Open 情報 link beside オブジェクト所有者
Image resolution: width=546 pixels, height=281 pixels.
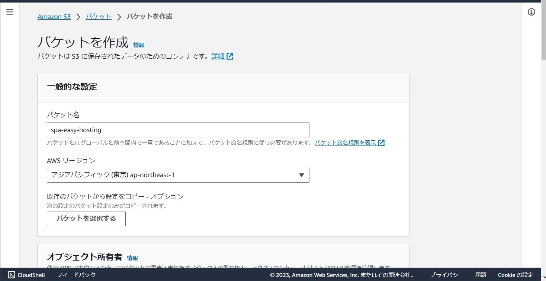132,258
